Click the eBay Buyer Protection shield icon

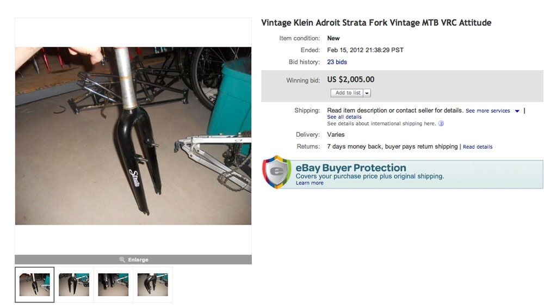276,172
